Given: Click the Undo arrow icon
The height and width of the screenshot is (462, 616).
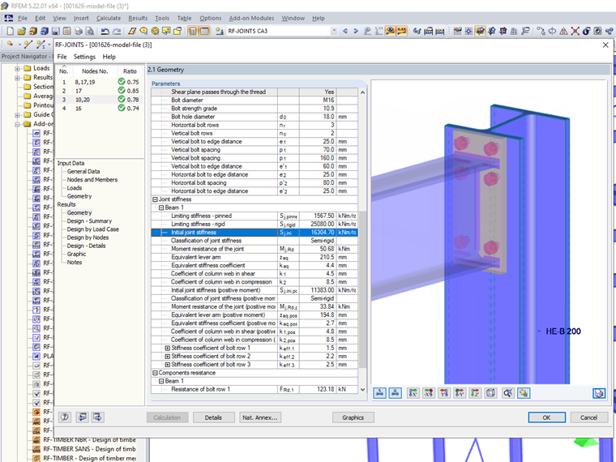Looking at the screenshot, I should [105, 31].
